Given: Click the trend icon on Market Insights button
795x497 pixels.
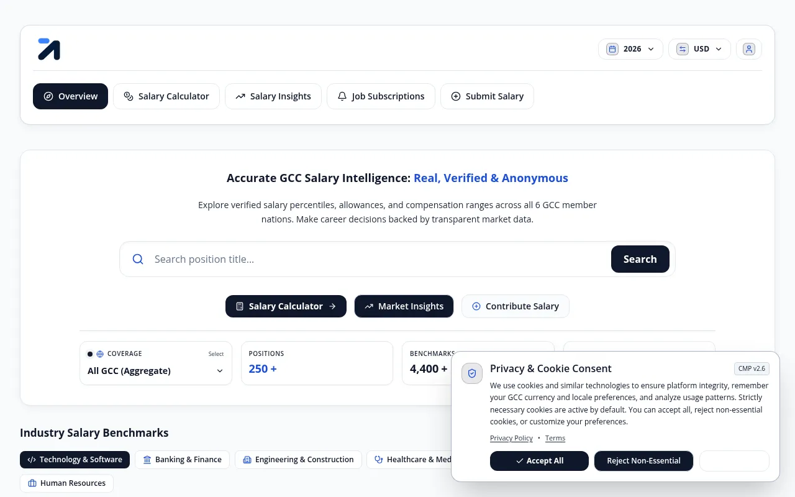Looking at the screenshot, I should [x=369, y=306].
